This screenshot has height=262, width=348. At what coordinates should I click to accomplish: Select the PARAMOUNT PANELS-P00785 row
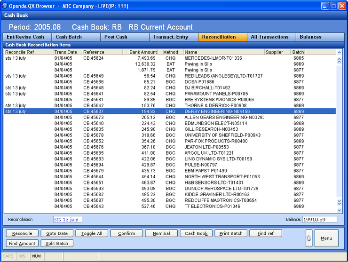point(170,94)
